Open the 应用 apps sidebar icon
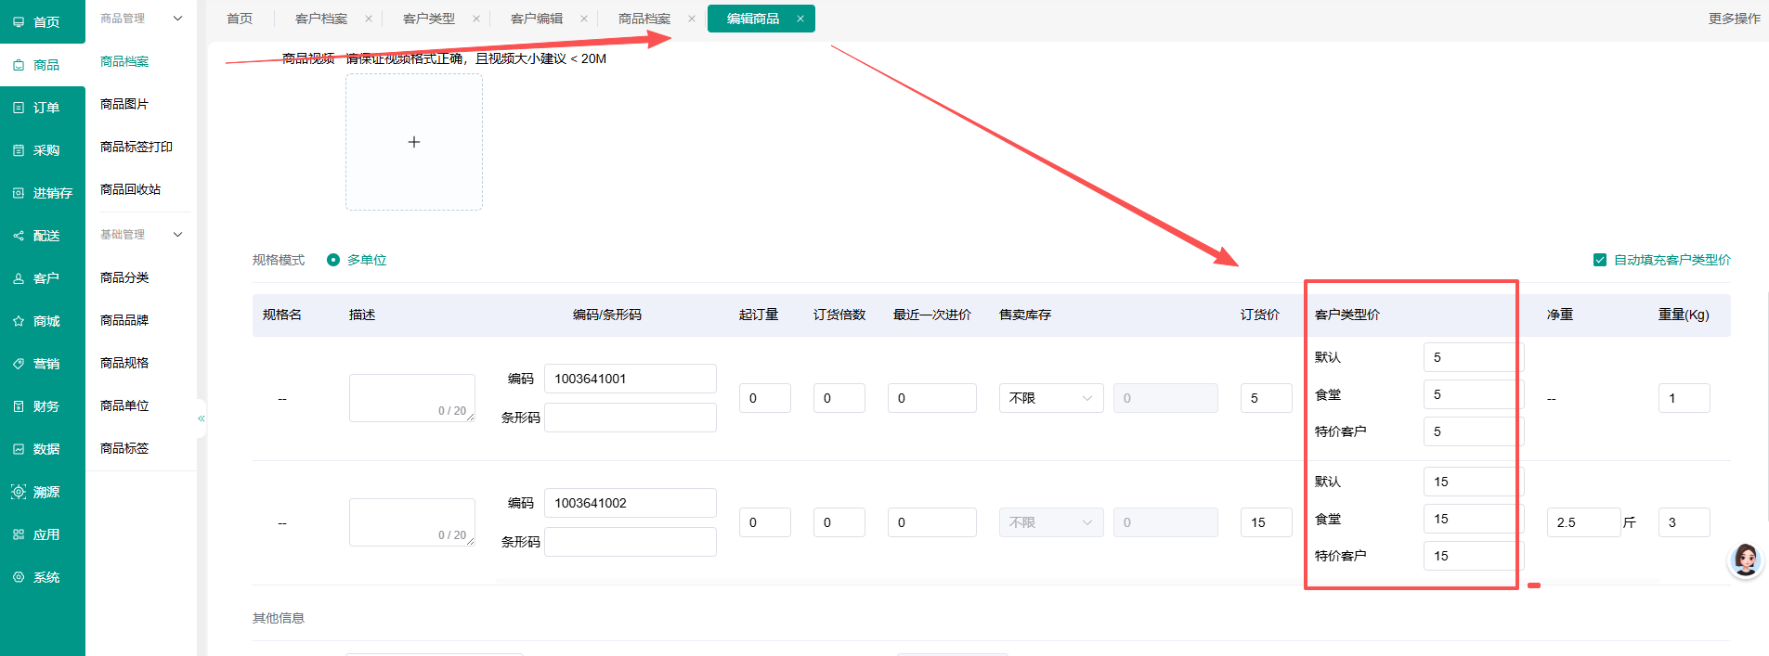This screenshot has width=1769, height=656. (x=19, y=534)
